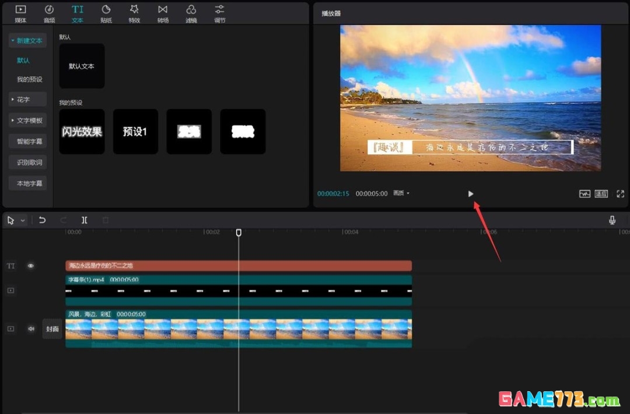The image size is (630, 414).
Task: Click the 适应 fit button in player
Action: click(x=601, y=194)
